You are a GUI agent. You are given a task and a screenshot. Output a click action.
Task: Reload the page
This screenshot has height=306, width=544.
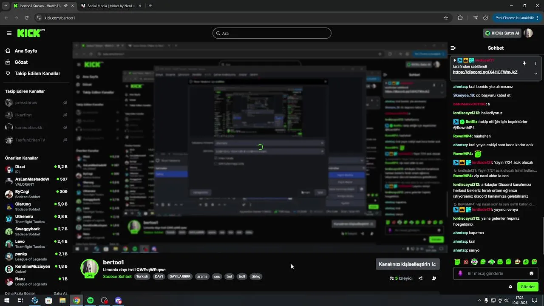(27, 18)
